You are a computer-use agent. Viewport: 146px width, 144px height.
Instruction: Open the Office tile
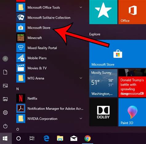(x=132, y=12)
